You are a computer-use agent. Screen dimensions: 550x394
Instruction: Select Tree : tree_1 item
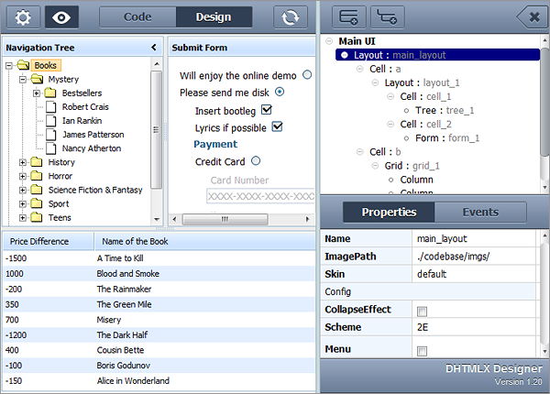[x=445, y=111]
